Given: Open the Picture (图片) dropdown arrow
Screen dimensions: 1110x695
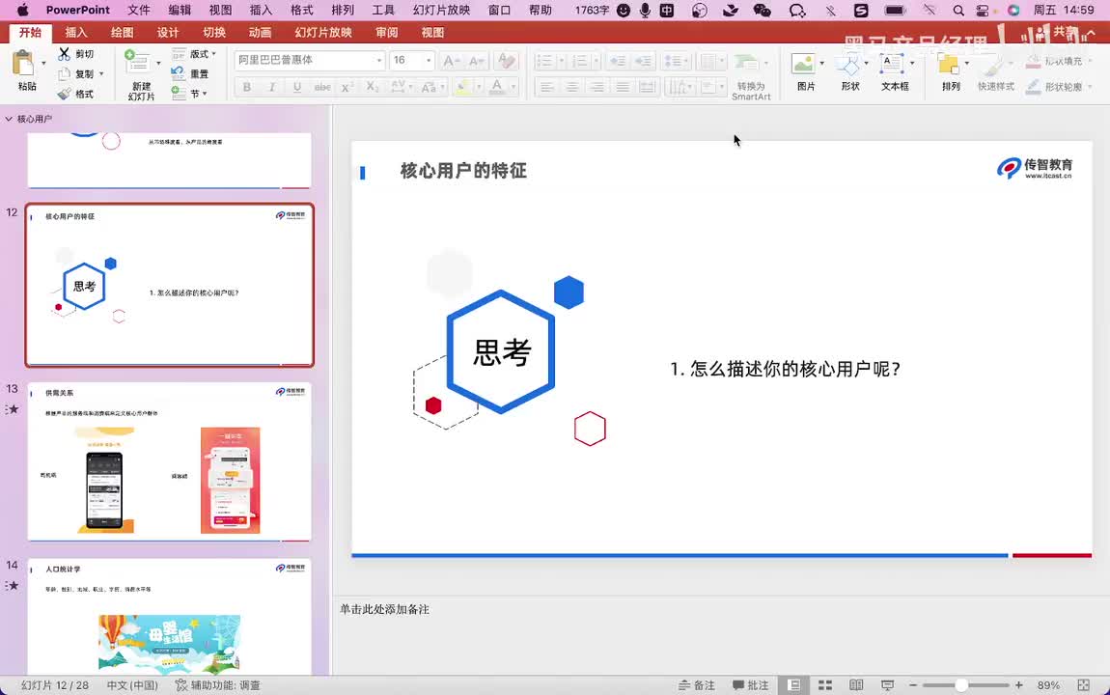Looking at the screenshot, I should [821, 63].
